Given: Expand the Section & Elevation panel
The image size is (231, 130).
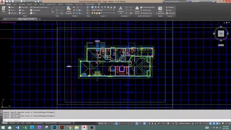Looking at the screenshot, I should pos(145,16).
